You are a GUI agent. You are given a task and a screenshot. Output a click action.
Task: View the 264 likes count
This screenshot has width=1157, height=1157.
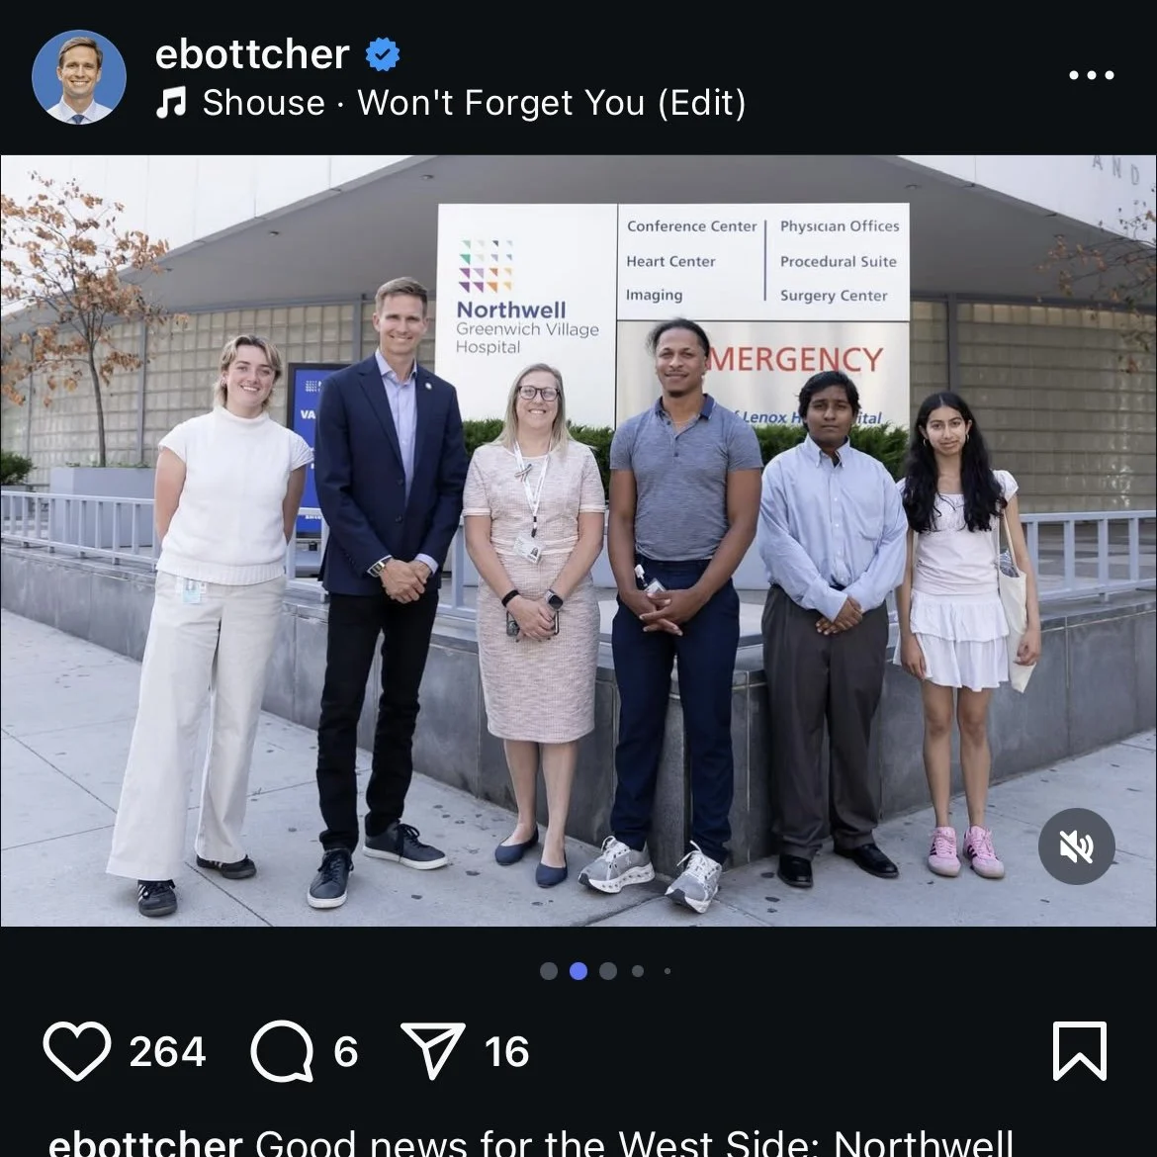click(x=167, y=1051)
